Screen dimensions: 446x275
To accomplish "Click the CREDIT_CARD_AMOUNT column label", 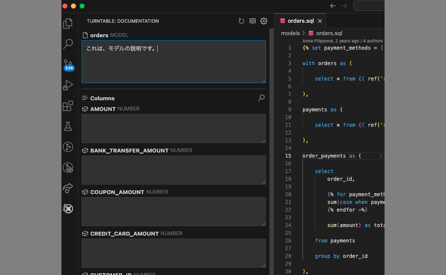I will click(x=124, y=233).
